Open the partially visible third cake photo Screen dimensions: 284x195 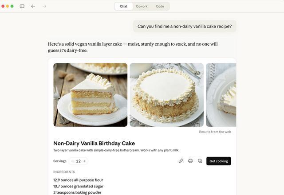pos(221,95)
